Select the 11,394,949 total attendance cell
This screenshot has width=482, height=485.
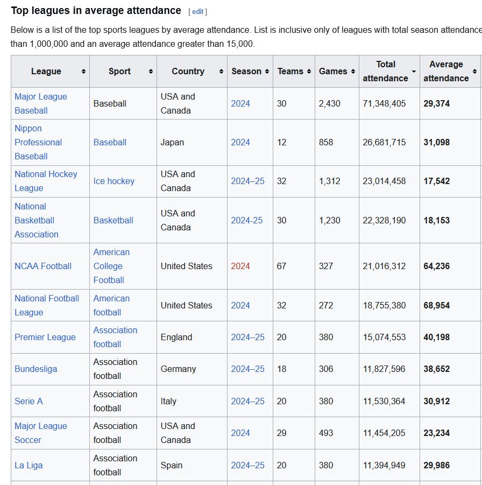point(389,465)
